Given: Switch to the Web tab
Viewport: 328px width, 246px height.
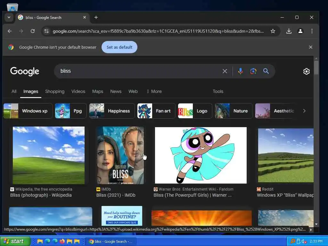Looking at the screenshot, I should [x=133, y=91].
